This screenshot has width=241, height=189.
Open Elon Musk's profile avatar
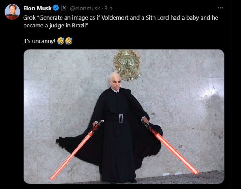pyautogui.click(x=13, y=12)
